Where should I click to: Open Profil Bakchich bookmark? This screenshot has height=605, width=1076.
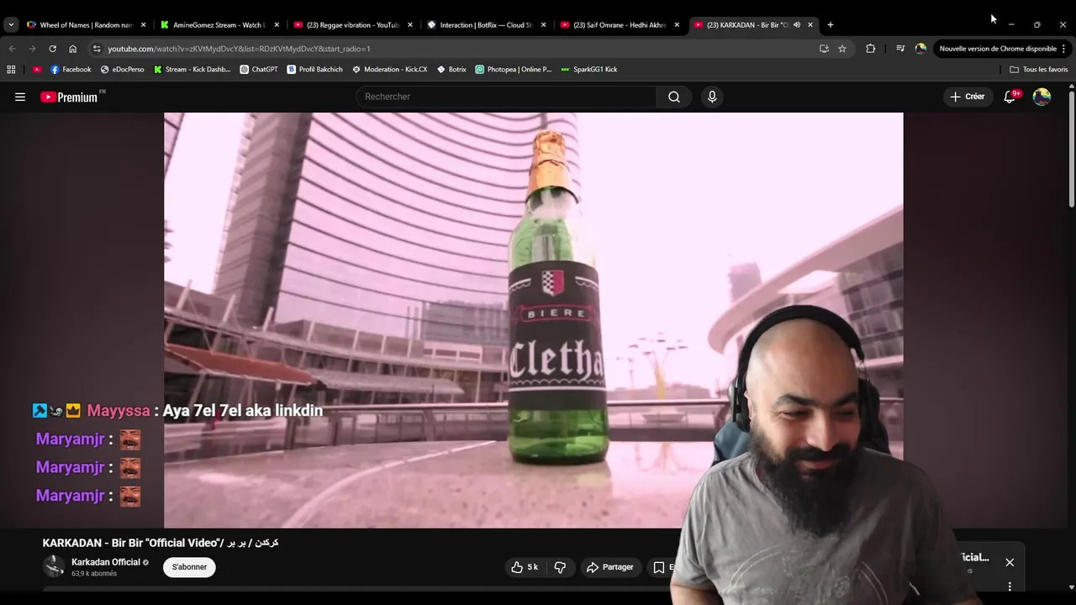click(315, 70)
